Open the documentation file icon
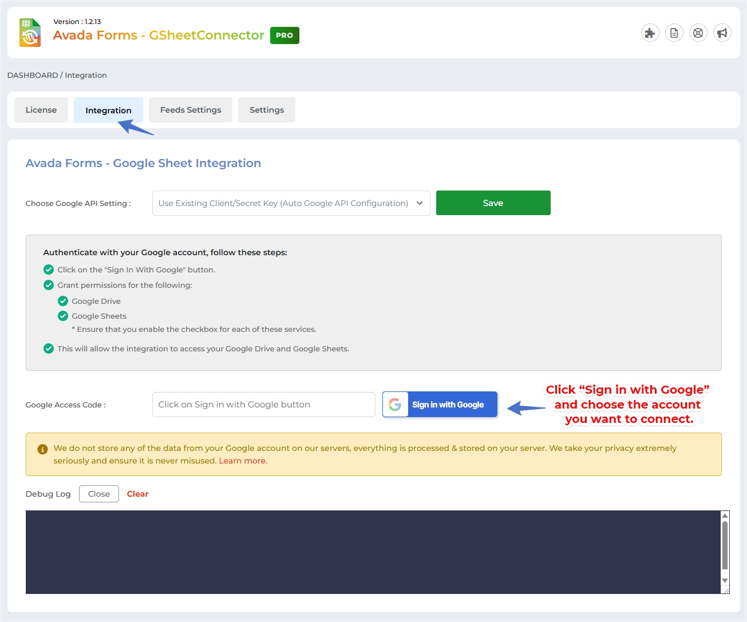This screenshot has height=622, width=747. 674,33
